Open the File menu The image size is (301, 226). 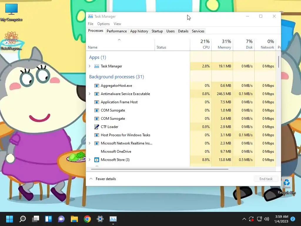[x=91, y=24]
